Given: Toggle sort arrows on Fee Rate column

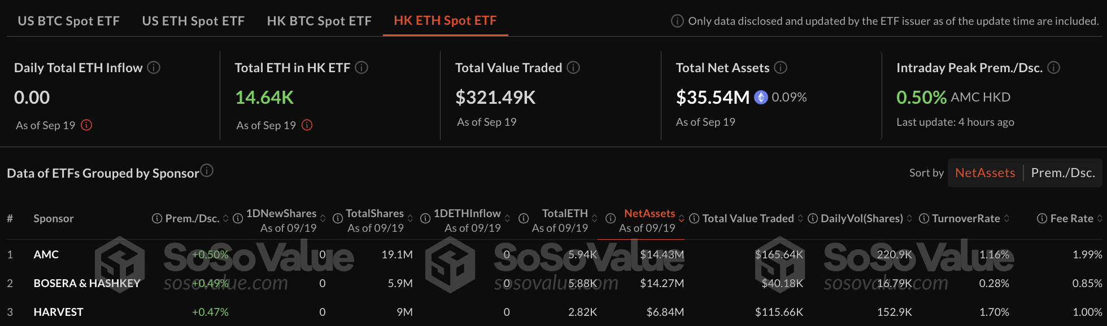Looking at the screenshot, I should pyautogui.click(x=1099, y=218).
